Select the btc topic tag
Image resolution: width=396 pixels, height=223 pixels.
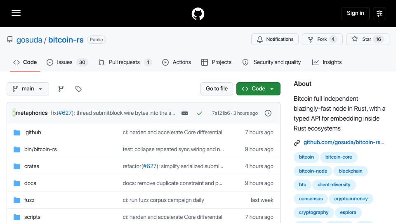pyautogui.click(x=302, y=185)
